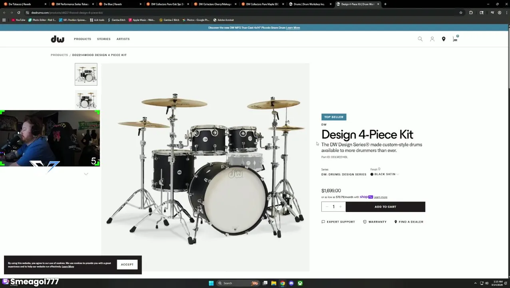Click the Shop Pay logo
This screenshot has height=288, width=510.
[x=366, y=197]
